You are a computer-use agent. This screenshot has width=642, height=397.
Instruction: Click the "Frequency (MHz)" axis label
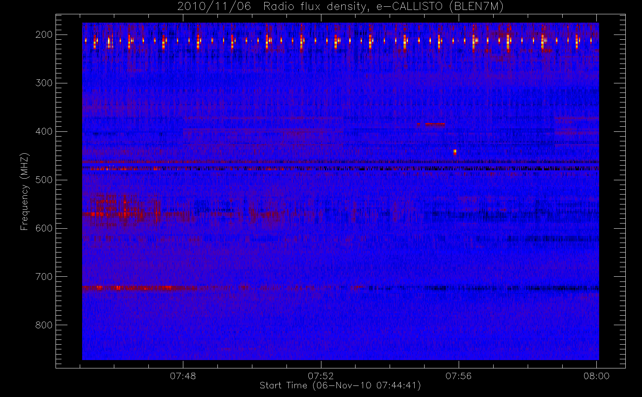25,191
